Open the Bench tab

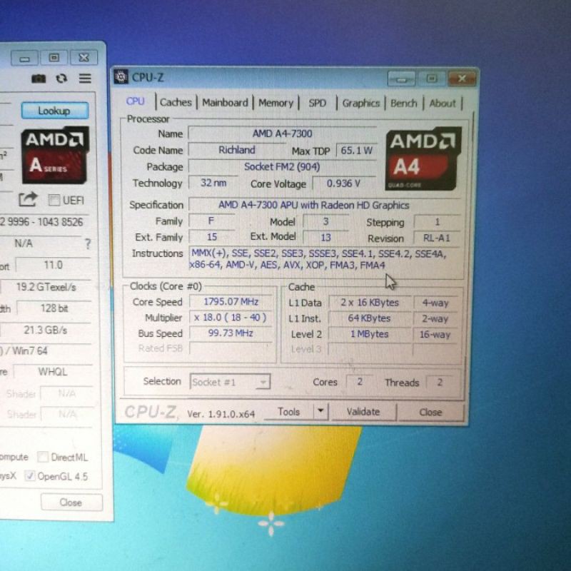[403, 103]
